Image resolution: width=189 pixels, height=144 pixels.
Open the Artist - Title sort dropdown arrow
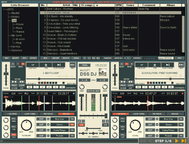point(97,5)
